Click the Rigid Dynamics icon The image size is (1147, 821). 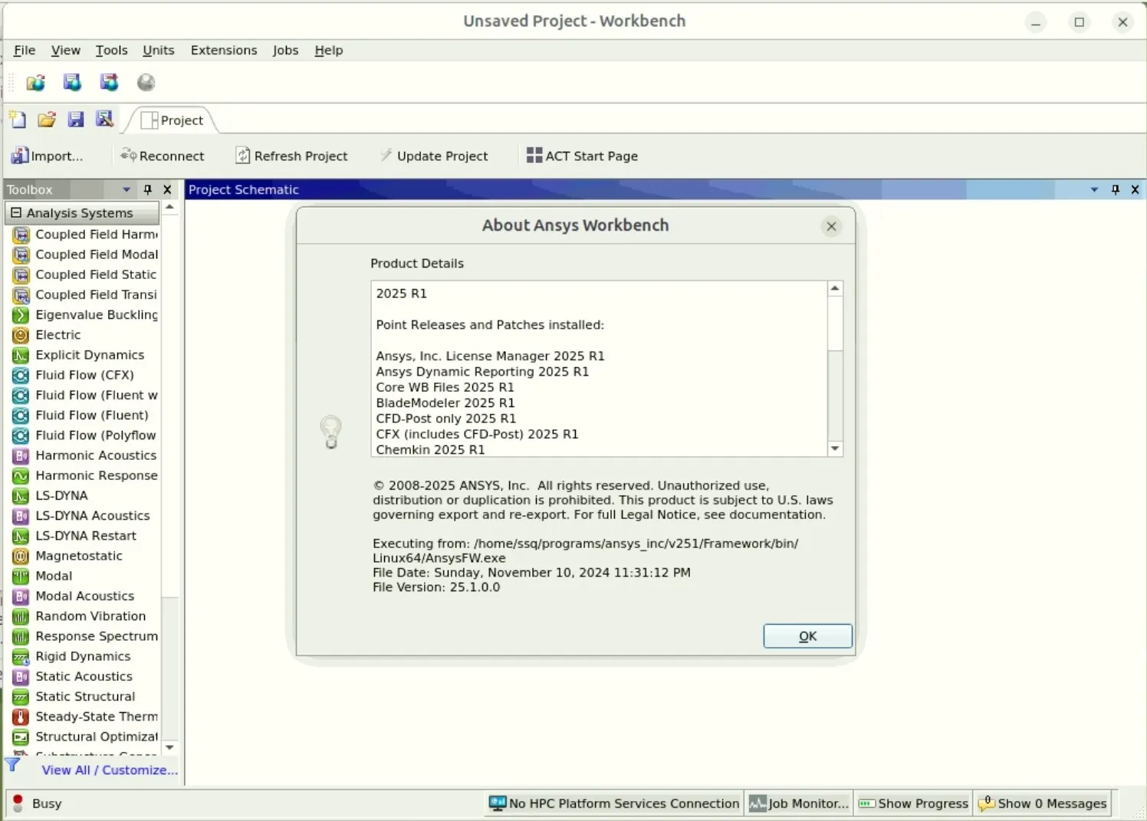pos(21,657)
